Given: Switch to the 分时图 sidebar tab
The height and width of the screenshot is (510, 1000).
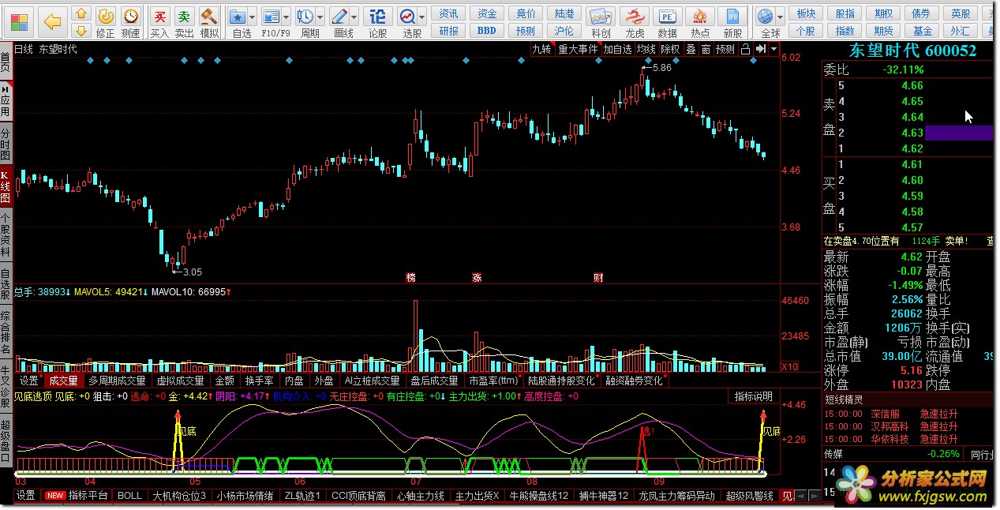Looking at the screenshot, I should coord(6,144).
